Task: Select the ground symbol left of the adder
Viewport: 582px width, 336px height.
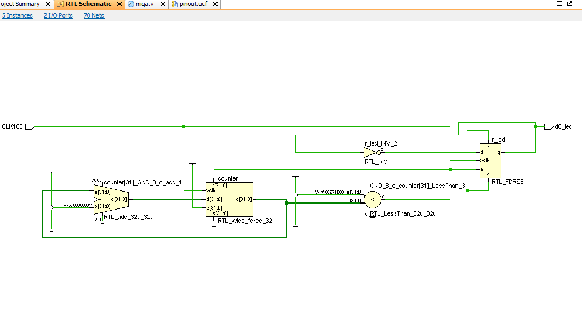Action: coord(51,230)
